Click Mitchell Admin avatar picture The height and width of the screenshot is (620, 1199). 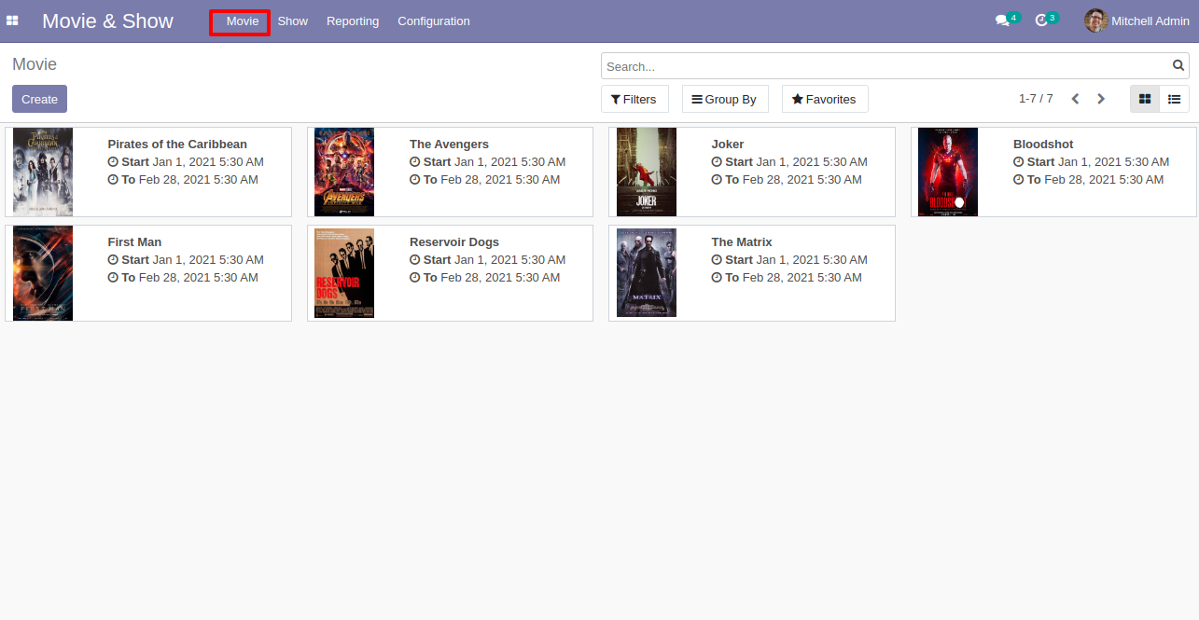pos(1095,21)
